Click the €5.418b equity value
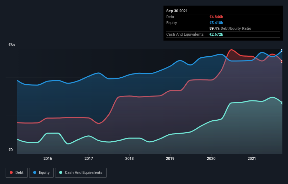Screen dimensions: 288x184 [216, 23]
